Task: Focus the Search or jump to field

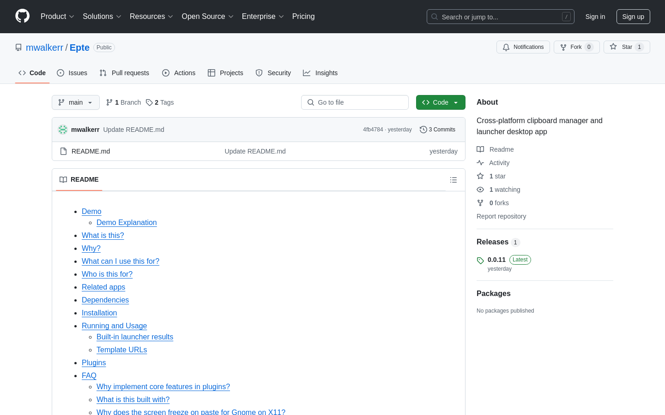Action: click(501, 17)
